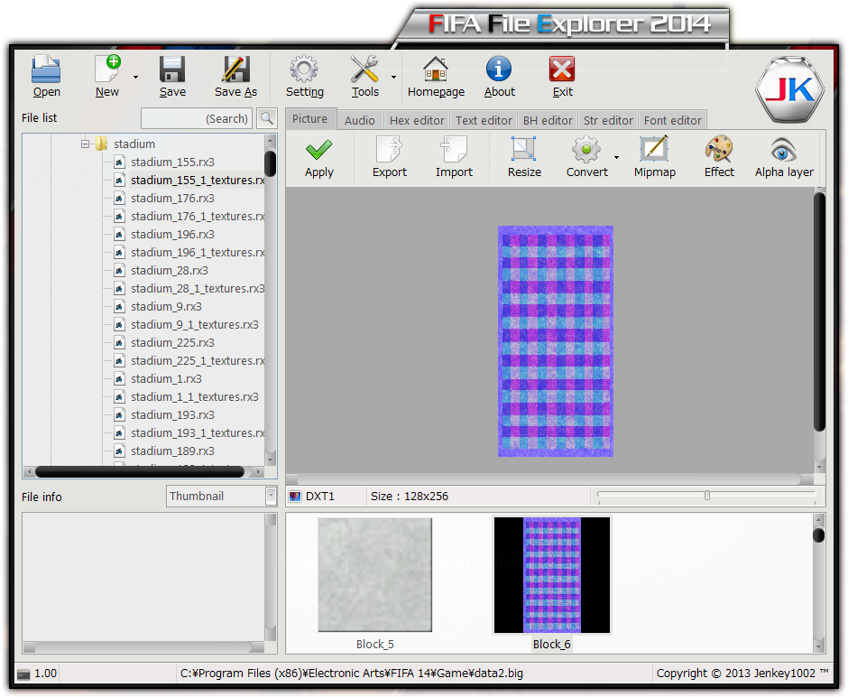
Task: Click the search magnifier button
Action: tap(267, 118)
